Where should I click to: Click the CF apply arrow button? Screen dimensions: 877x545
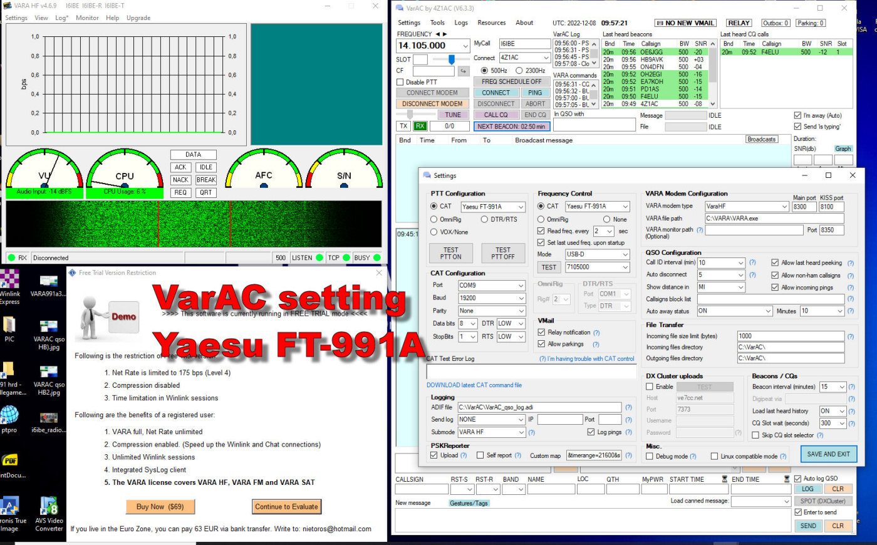pos(464,71)
